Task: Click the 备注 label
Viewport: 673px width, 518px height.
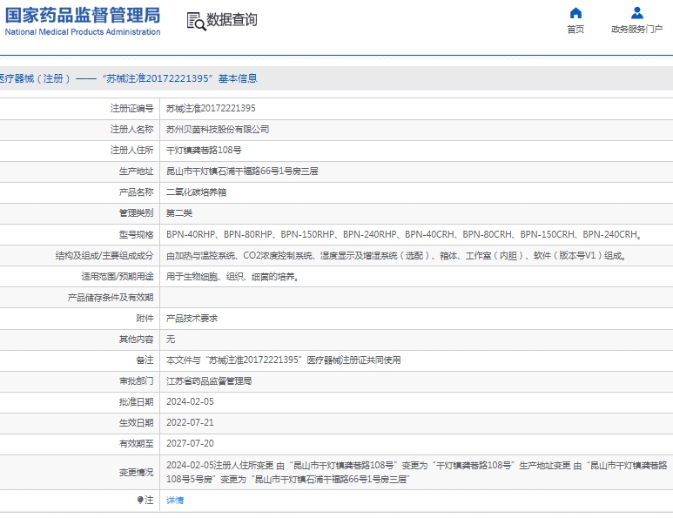Action: coord(145,360)
